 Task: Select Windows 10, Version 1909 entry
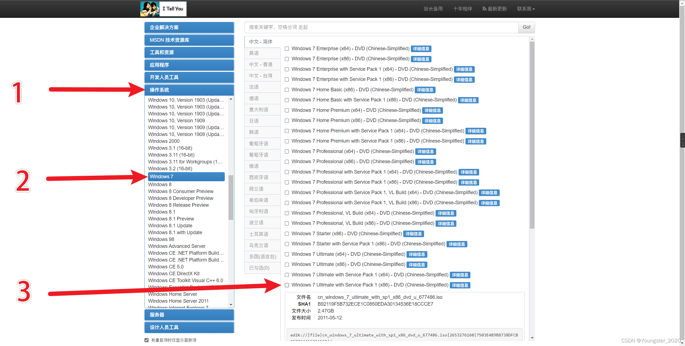(x=177, y=121)
